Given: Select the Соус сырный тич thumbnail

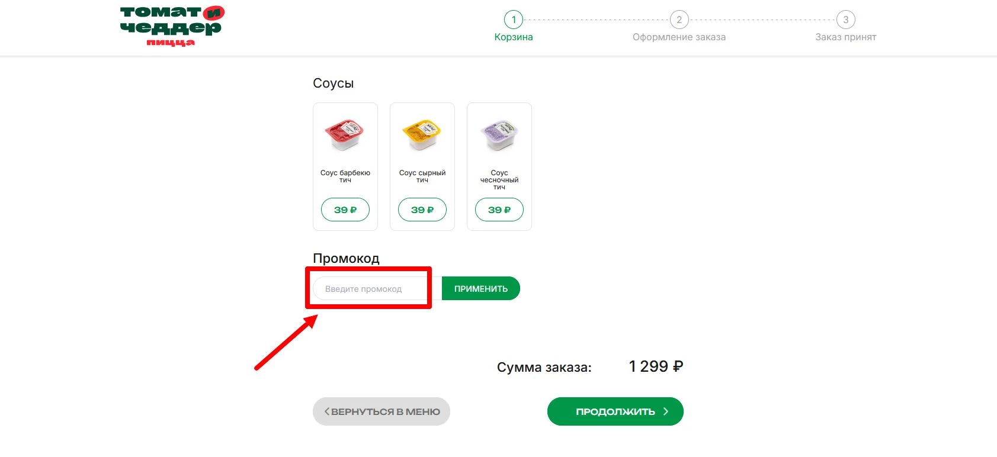Looking at the screenshot, I should [422, 135].
